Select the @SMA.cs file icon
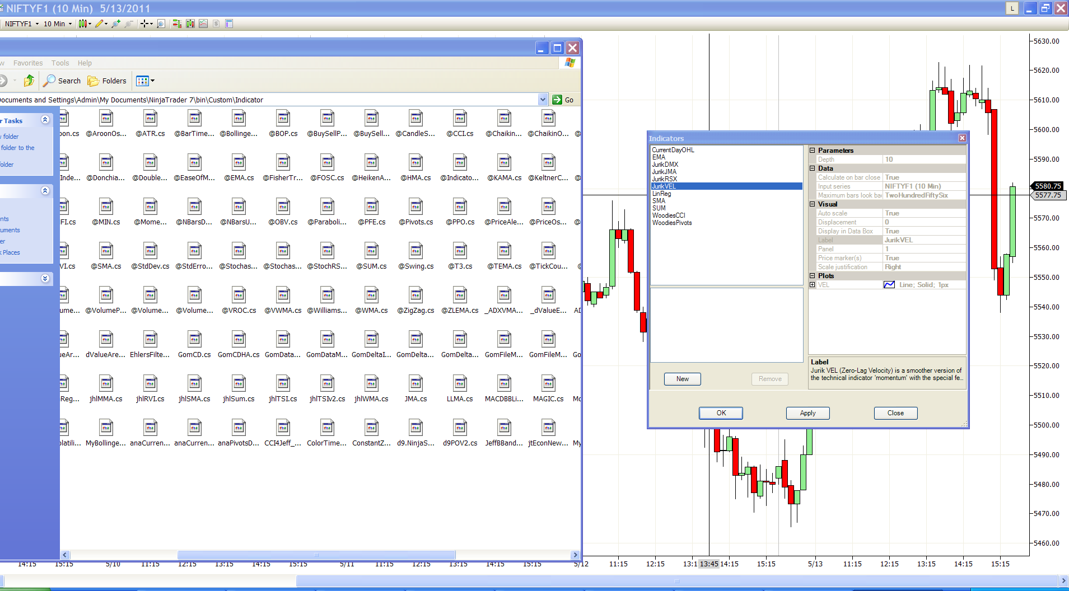Screen dimensions: 1069x591 coord(106,250)
